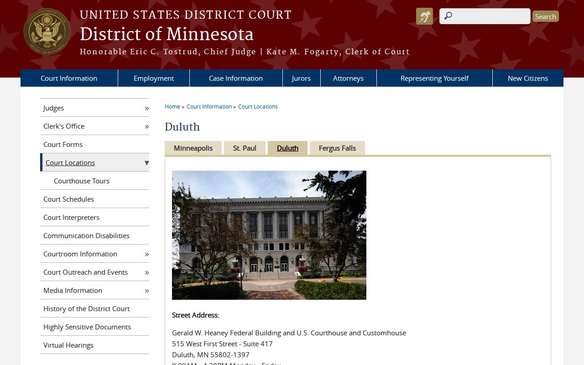Open Court Schedules sidebar link

point(68,199)
